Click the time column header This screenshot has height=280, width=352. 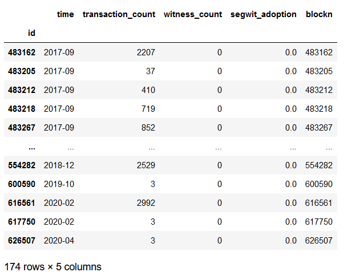tap(66, 14)
